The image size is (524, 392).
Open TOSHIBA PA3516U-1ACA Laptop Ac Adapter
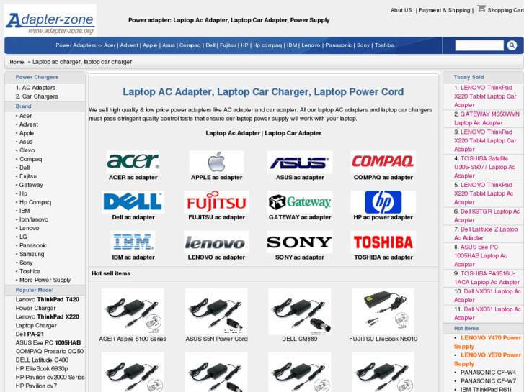487,278
